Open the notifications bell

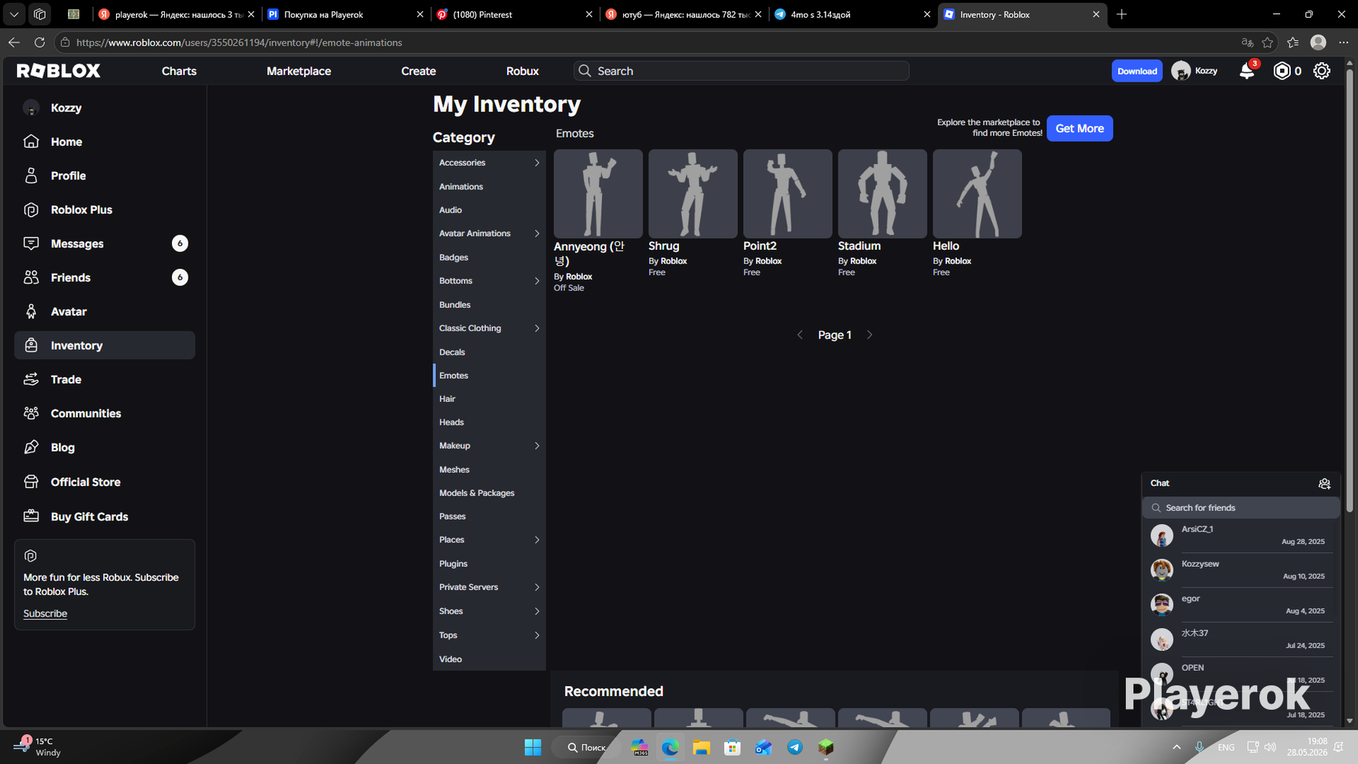(x=1246, y=71)
